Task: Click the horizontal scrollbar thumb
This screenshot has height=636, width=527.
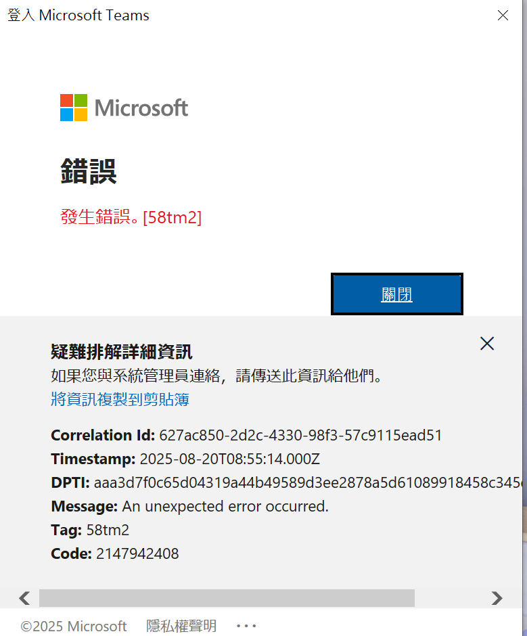Action: click(227, 598)
